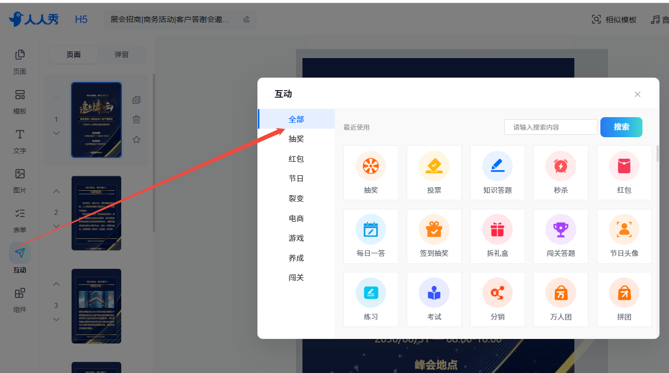Select the 节日 category
Screen dimensions: 669x373
pyautogui.click(x=296, y=178)
